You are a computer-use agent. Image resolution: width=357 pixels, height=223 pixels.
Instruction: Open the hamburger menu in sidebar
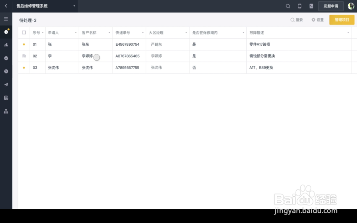click(6, 19)
